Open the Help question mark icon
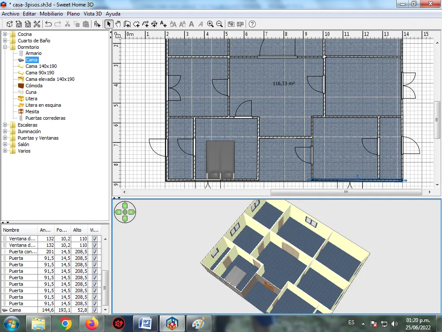Image resolution: width=442 pixels, height=332 pixels. (x=252, y=24)
